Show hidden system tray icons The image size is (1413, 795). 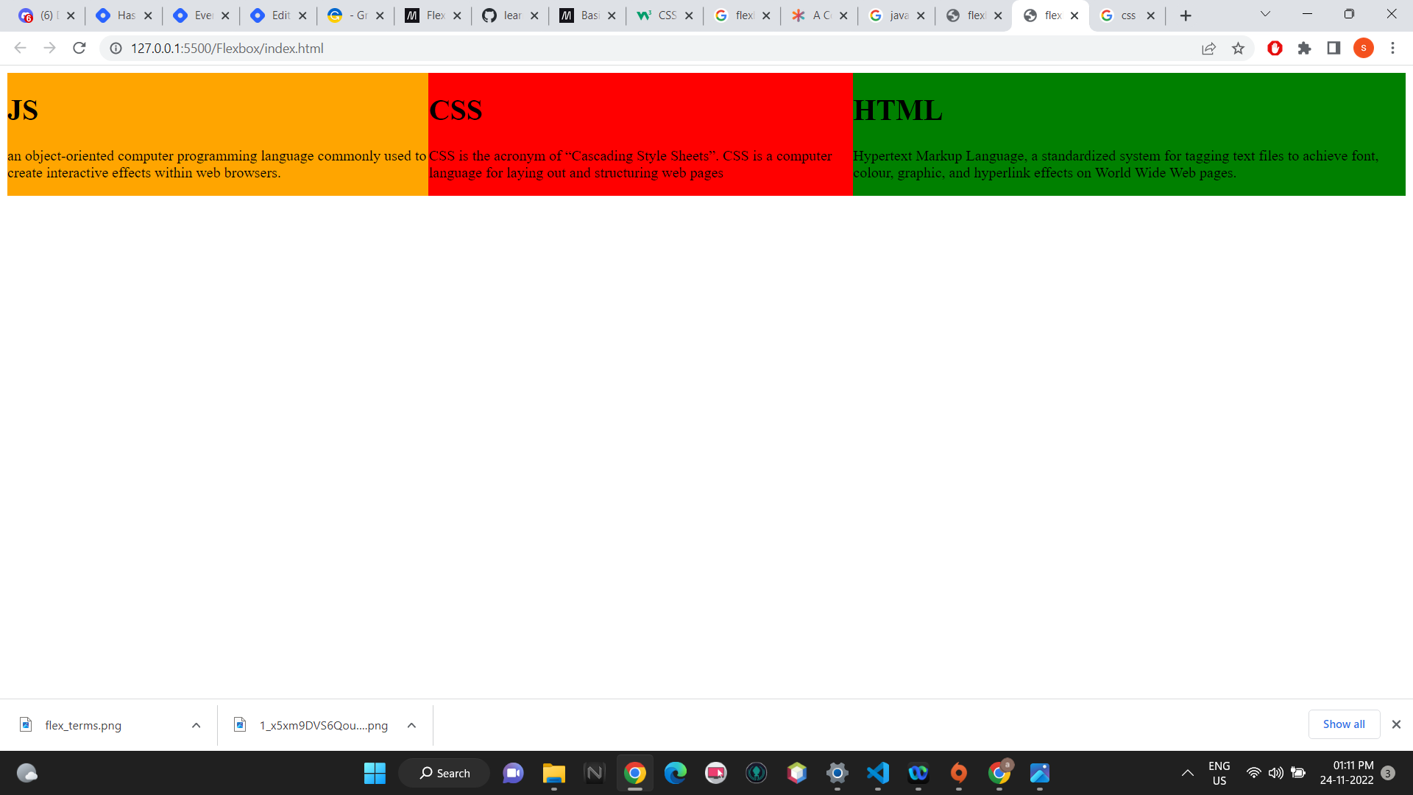[x=1187, y=773]
